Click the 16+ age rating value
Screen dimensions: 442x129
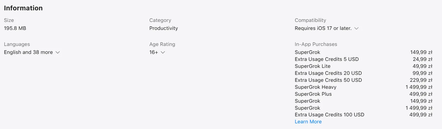(154, 52)
